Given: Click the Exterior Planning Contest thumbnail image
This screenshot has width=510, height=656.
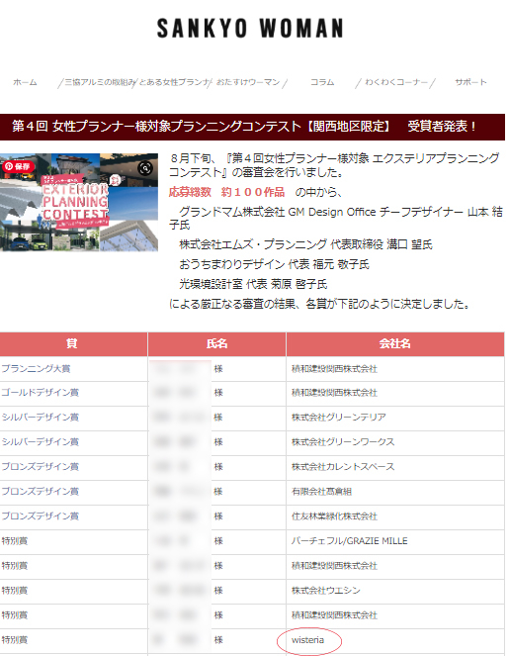Looking at the screenshot, I should coord(79,203).
